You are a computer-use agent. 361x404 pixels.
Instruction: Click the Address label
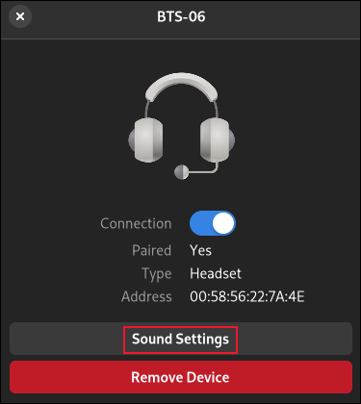[x=146, y=296]
